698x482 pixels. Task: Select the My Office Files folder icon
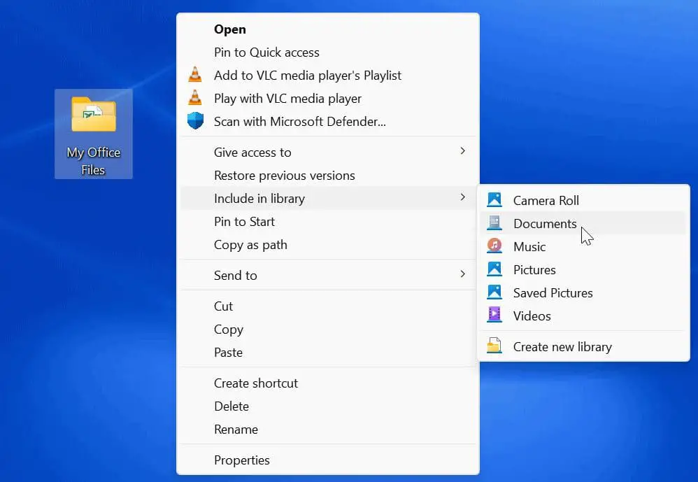[x=94, y=115]
